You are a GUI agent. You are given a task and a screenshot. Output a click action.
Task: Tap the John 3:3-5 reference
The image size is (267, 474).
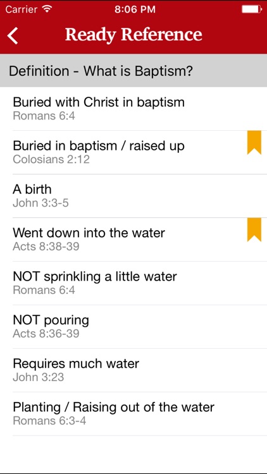pos(40,203)
